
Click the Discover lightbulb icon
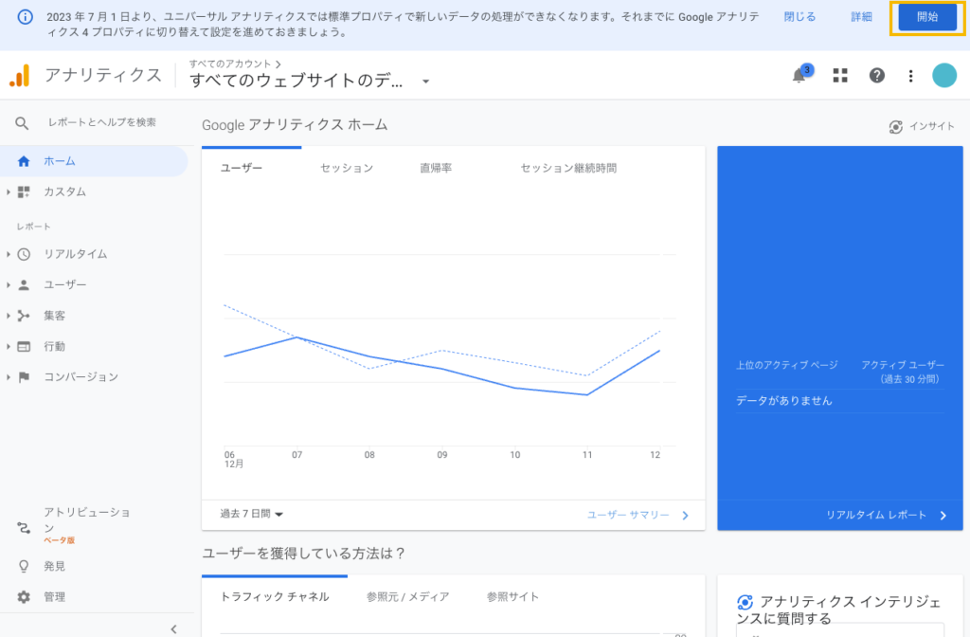coord(25,566)
